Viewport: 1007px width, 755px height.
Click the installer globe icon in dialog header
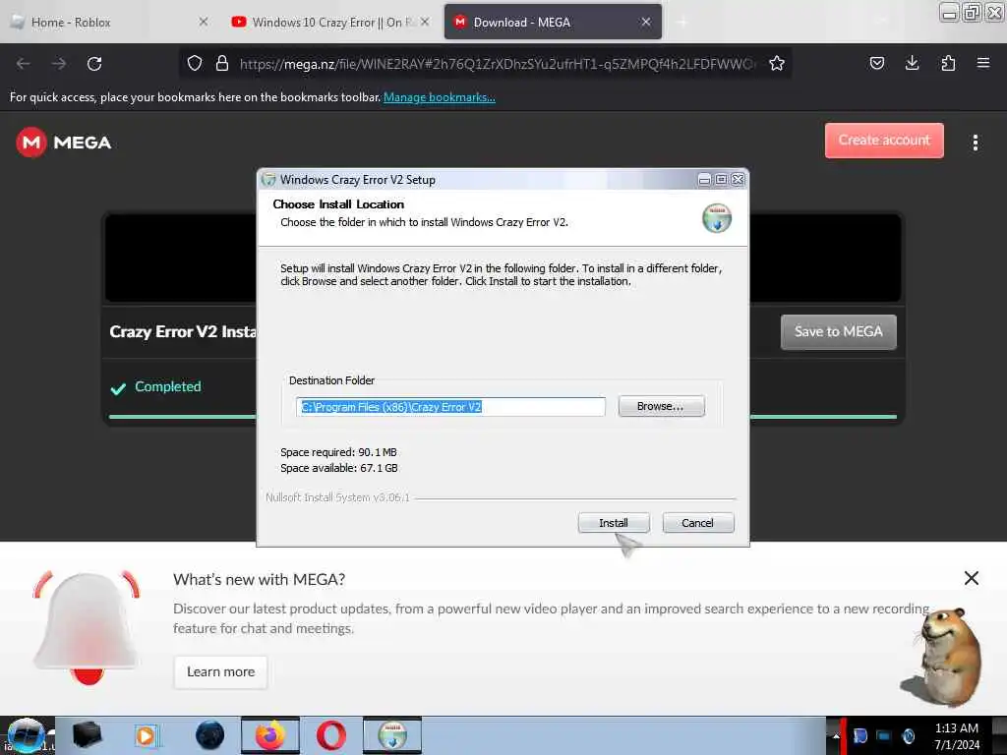coord(717,217)
